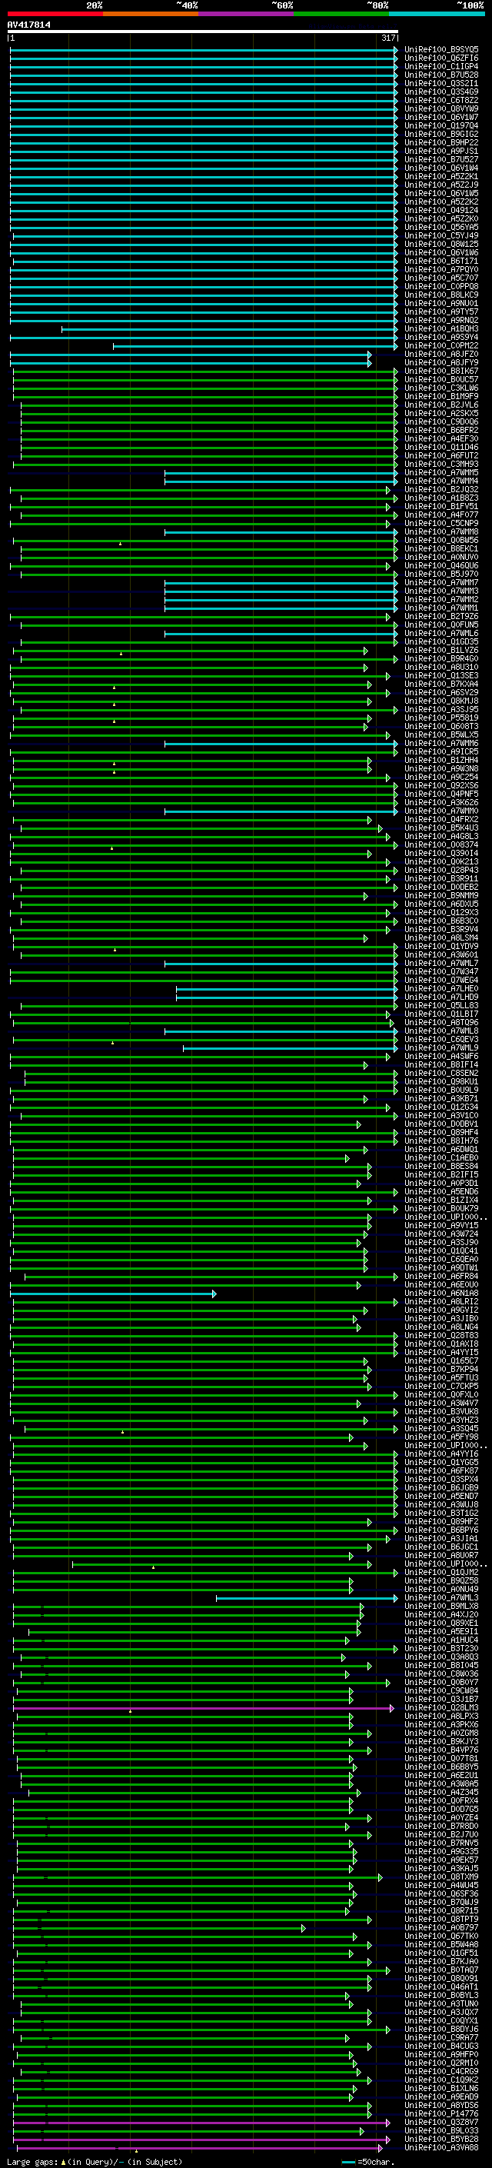Open hit UniRef100_B9SYQ5
Image resolution: width=492 pixels, height=2168 pixels.
[441, 50]
